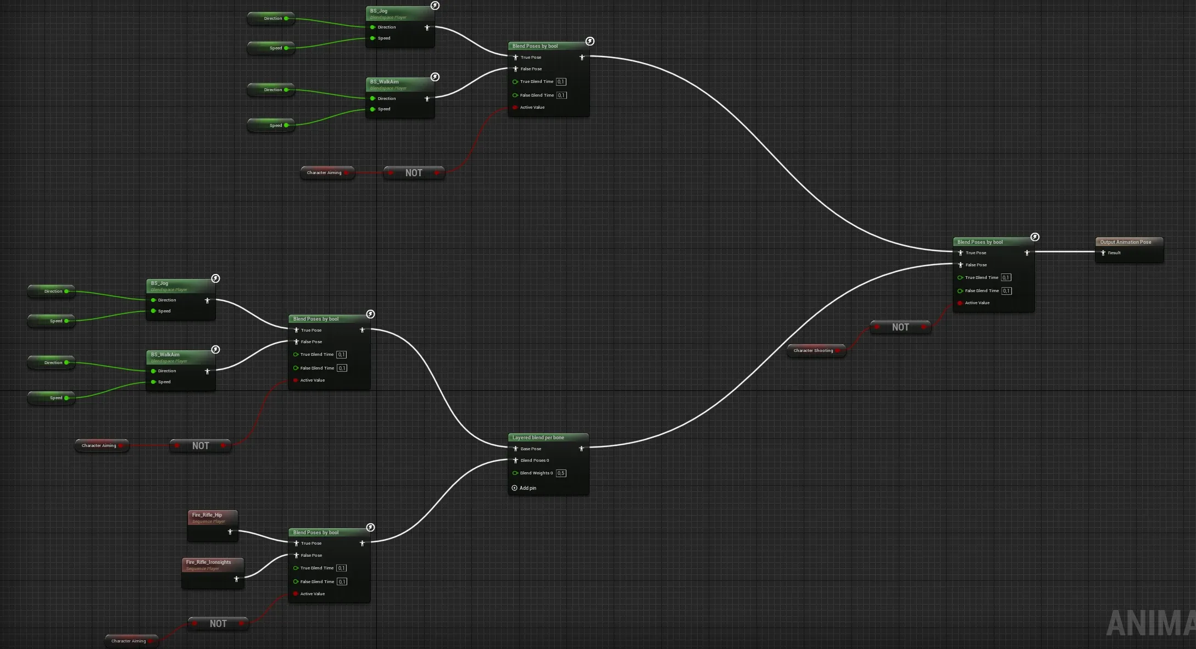Click False Pose pin on the blend node feeding Output Animation Pose
This screenshot has width=1196, height=649.
tap(960, 265)
